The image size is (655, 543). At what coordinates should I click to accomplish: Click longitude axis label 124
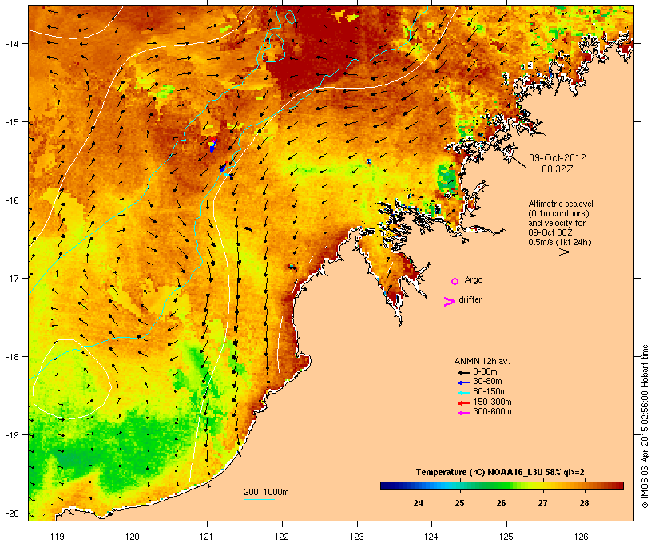[x=431, y=537]
